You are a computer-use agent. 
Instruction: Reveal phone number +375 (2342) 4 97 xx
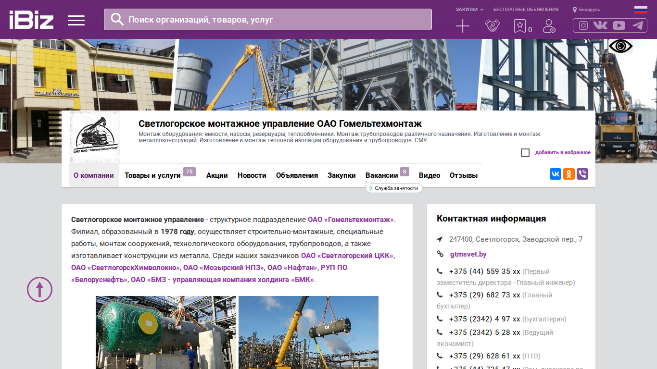(x=485, y=319)
